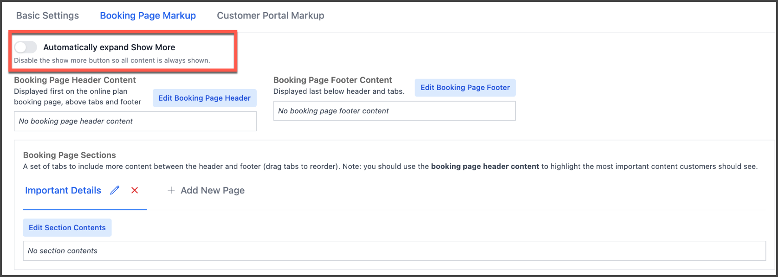Click the Booking Page Footer Content heading

pos(332,80)
